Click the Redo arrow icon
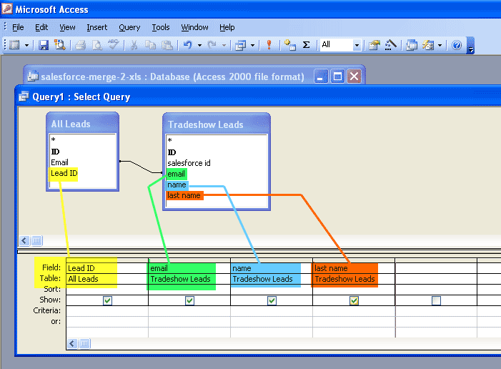Viewport: 501px width, 369px height. 212,45
